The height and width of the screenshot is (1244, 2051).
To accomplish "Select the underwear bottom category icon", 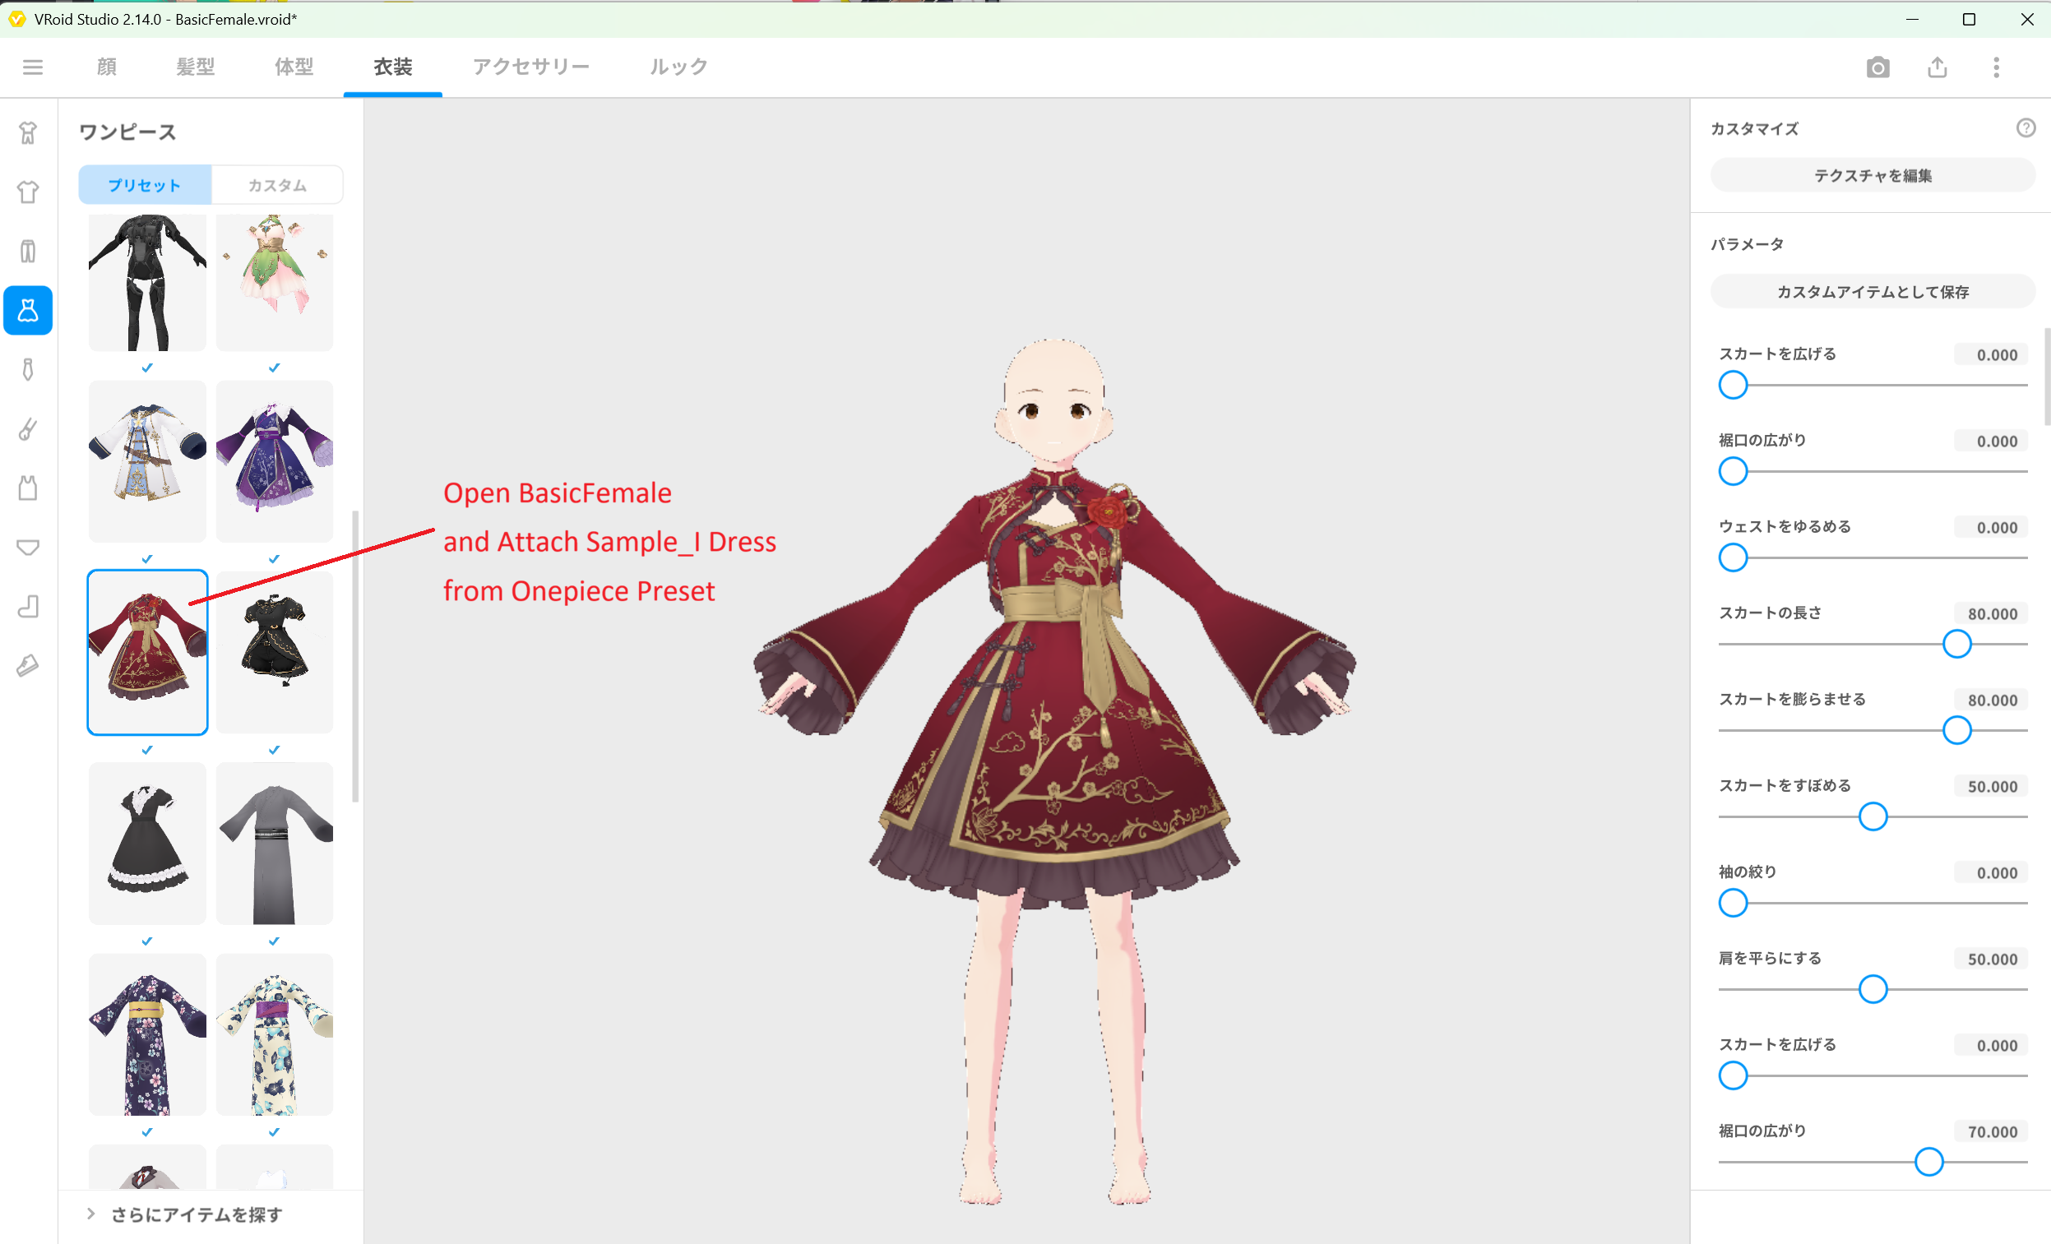I will [x=28, y=547].
